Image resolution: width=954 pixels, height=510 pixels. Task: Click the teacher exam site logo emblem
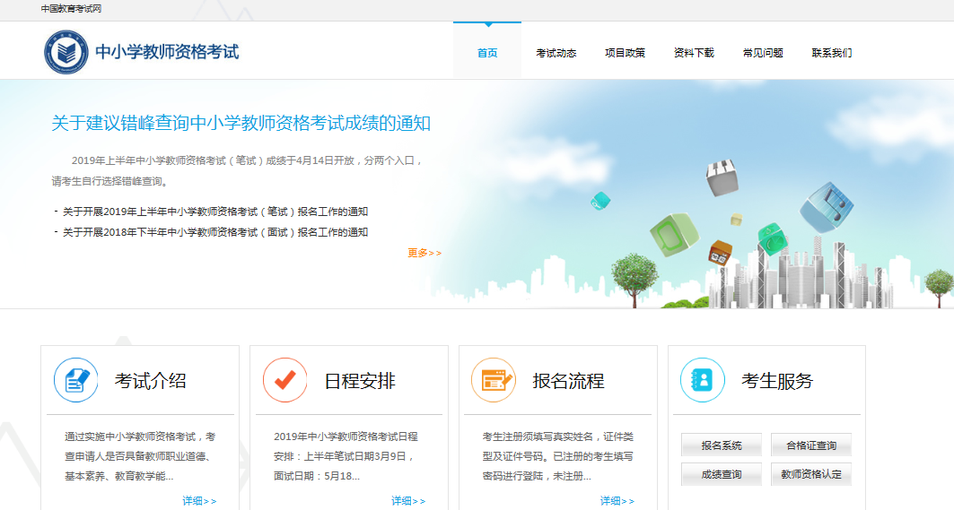click(66, 52)
